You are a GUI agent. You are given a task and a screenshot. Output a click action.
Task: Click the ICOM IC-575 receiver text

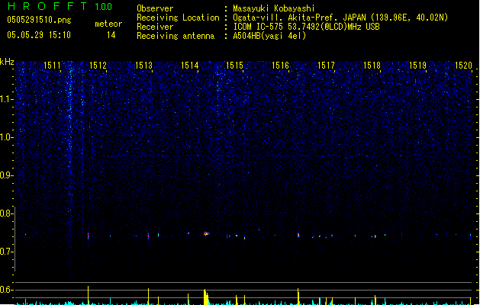(306, 27)
